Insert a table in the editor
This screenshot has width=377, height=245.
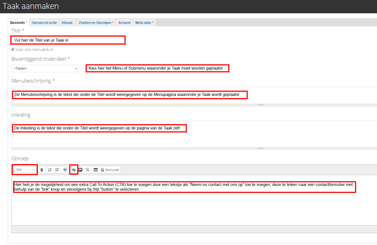(96, 170)
